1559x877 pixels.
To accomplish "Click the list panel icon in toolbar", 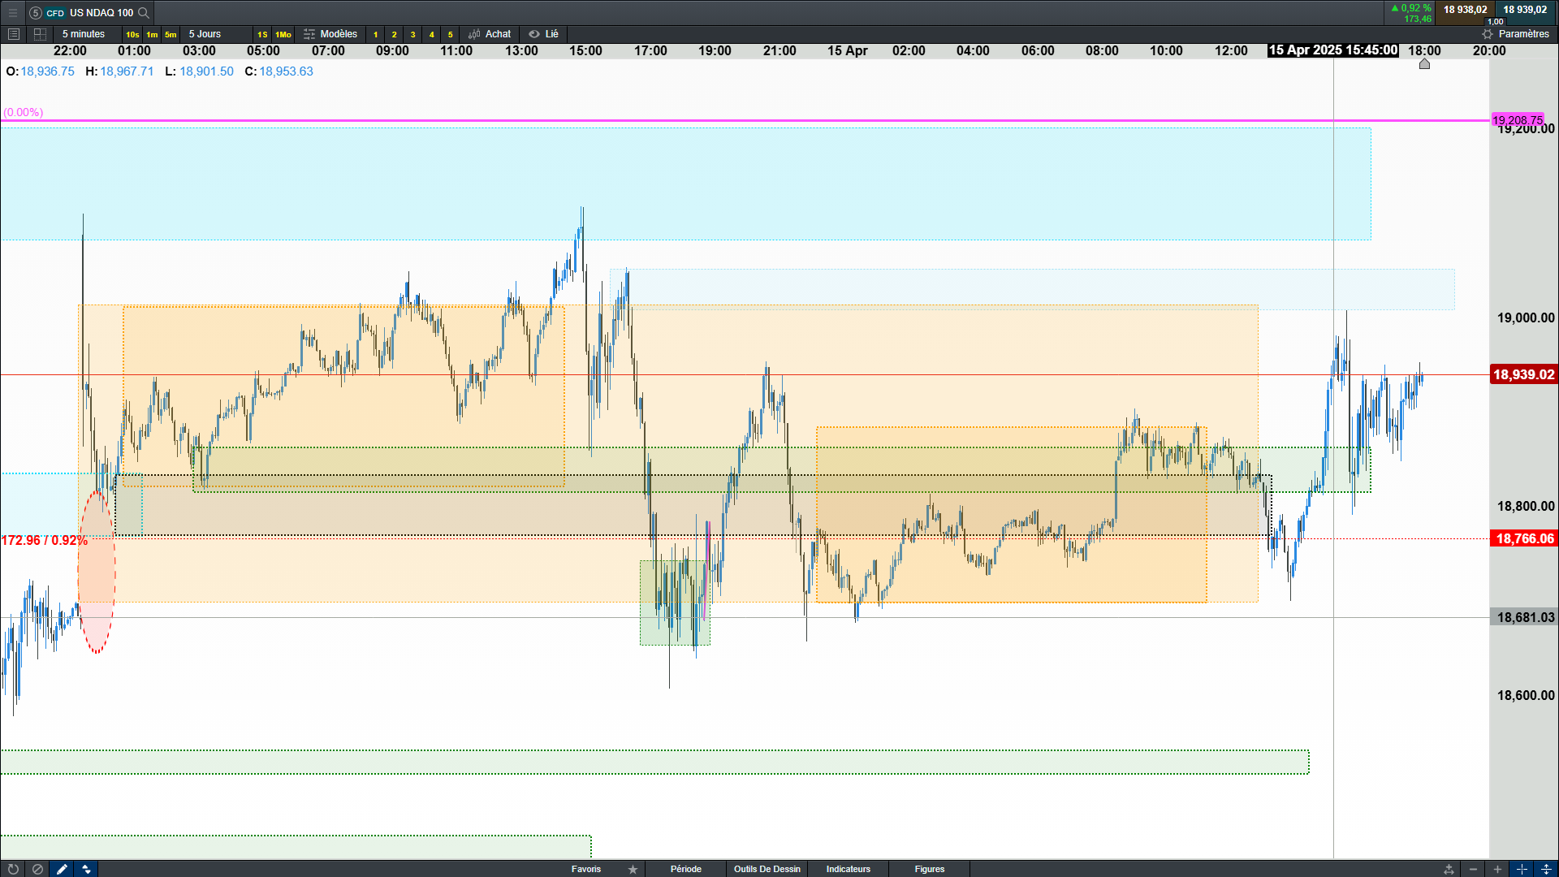I will click(13, 34).
